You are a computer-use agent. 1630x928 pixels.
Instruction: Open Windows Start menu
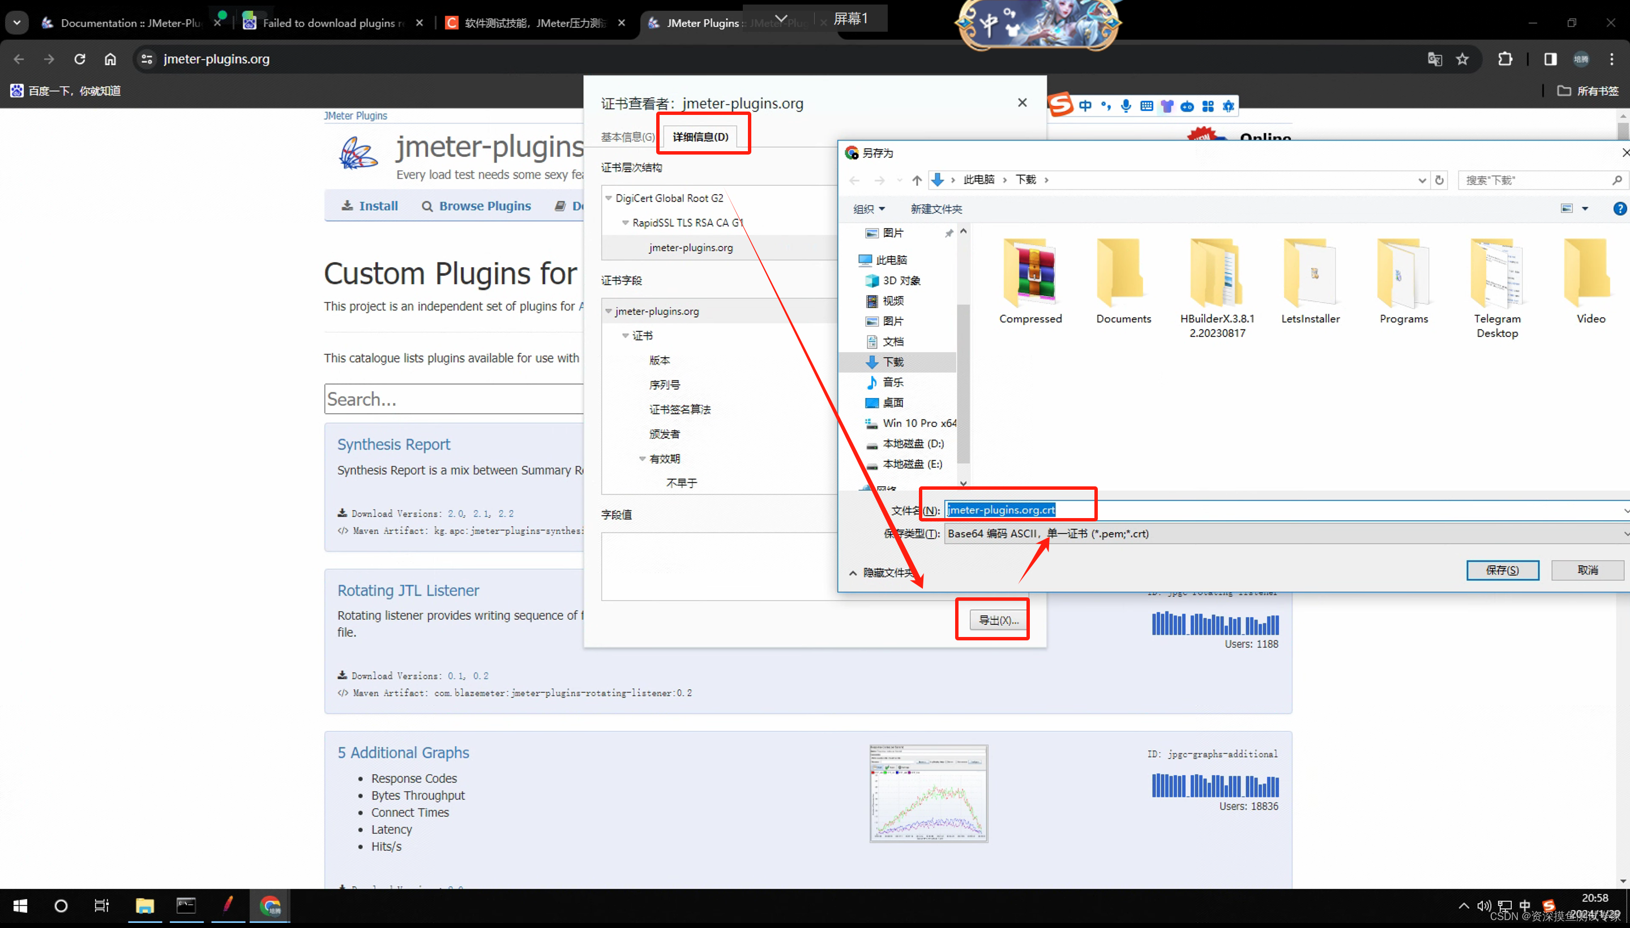click(x=20, y=905)
